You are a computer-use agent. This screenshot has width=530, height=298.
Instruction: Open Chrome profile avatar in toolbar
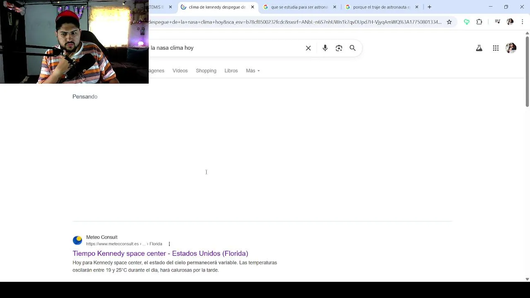510,22
